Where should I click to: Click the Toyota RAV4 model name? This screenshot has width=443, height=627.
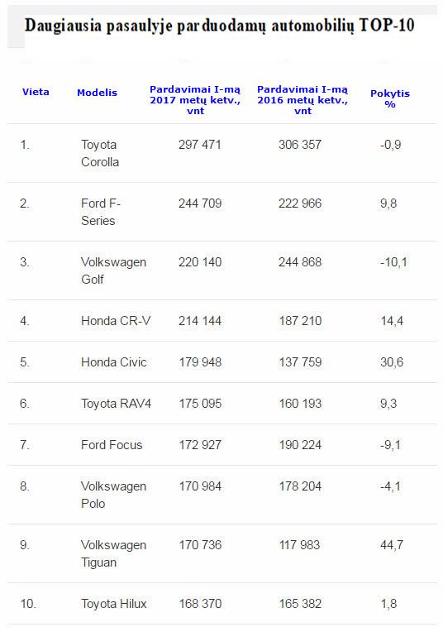point(116,404)
